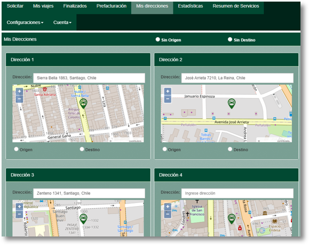Click the Dirección 1 panel header
Image resolution: width=309 pixels, height=245 pixels.
tap(78, 60)
